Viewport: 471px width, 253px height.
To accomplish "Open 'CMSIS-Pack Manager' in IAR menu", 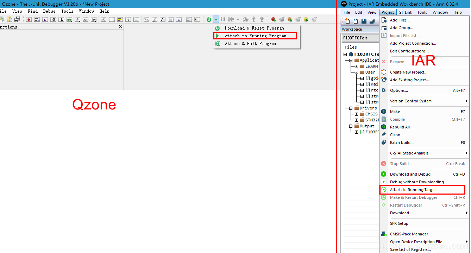I will 424,234.
